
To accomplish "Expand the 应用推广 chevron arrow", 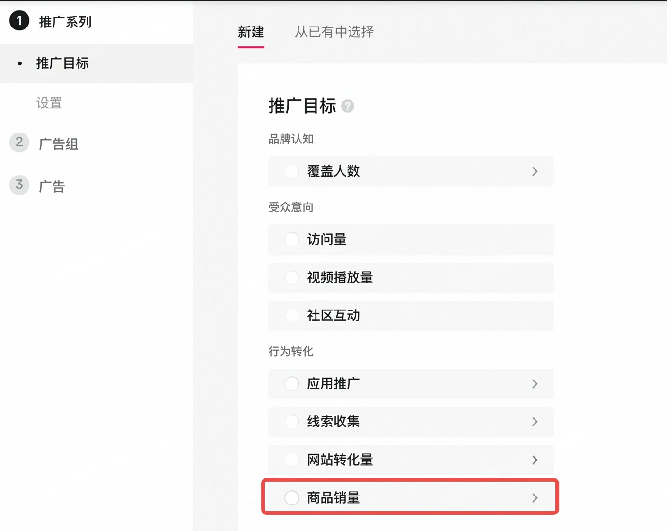I will [535, 384].
